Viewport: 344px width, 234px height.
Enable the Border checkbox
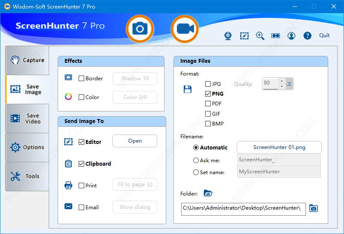tap(81, 78)
